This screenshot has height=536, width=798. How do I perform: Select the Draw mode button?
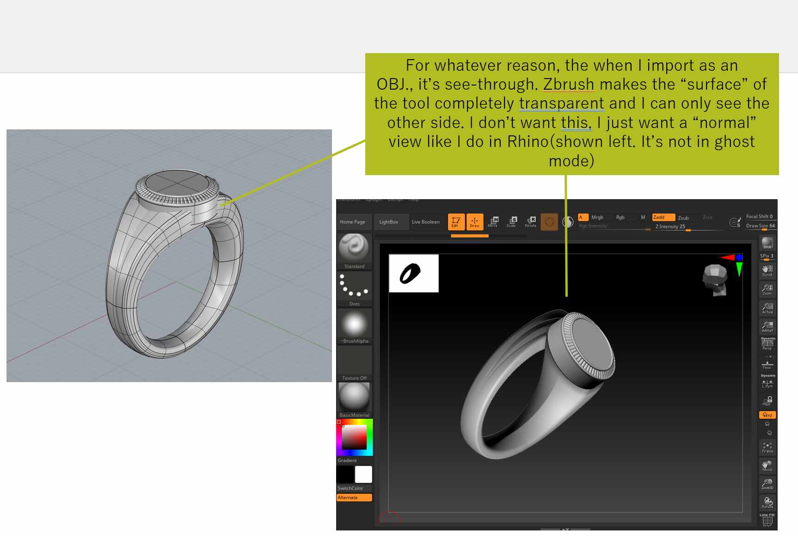[475, 222]
